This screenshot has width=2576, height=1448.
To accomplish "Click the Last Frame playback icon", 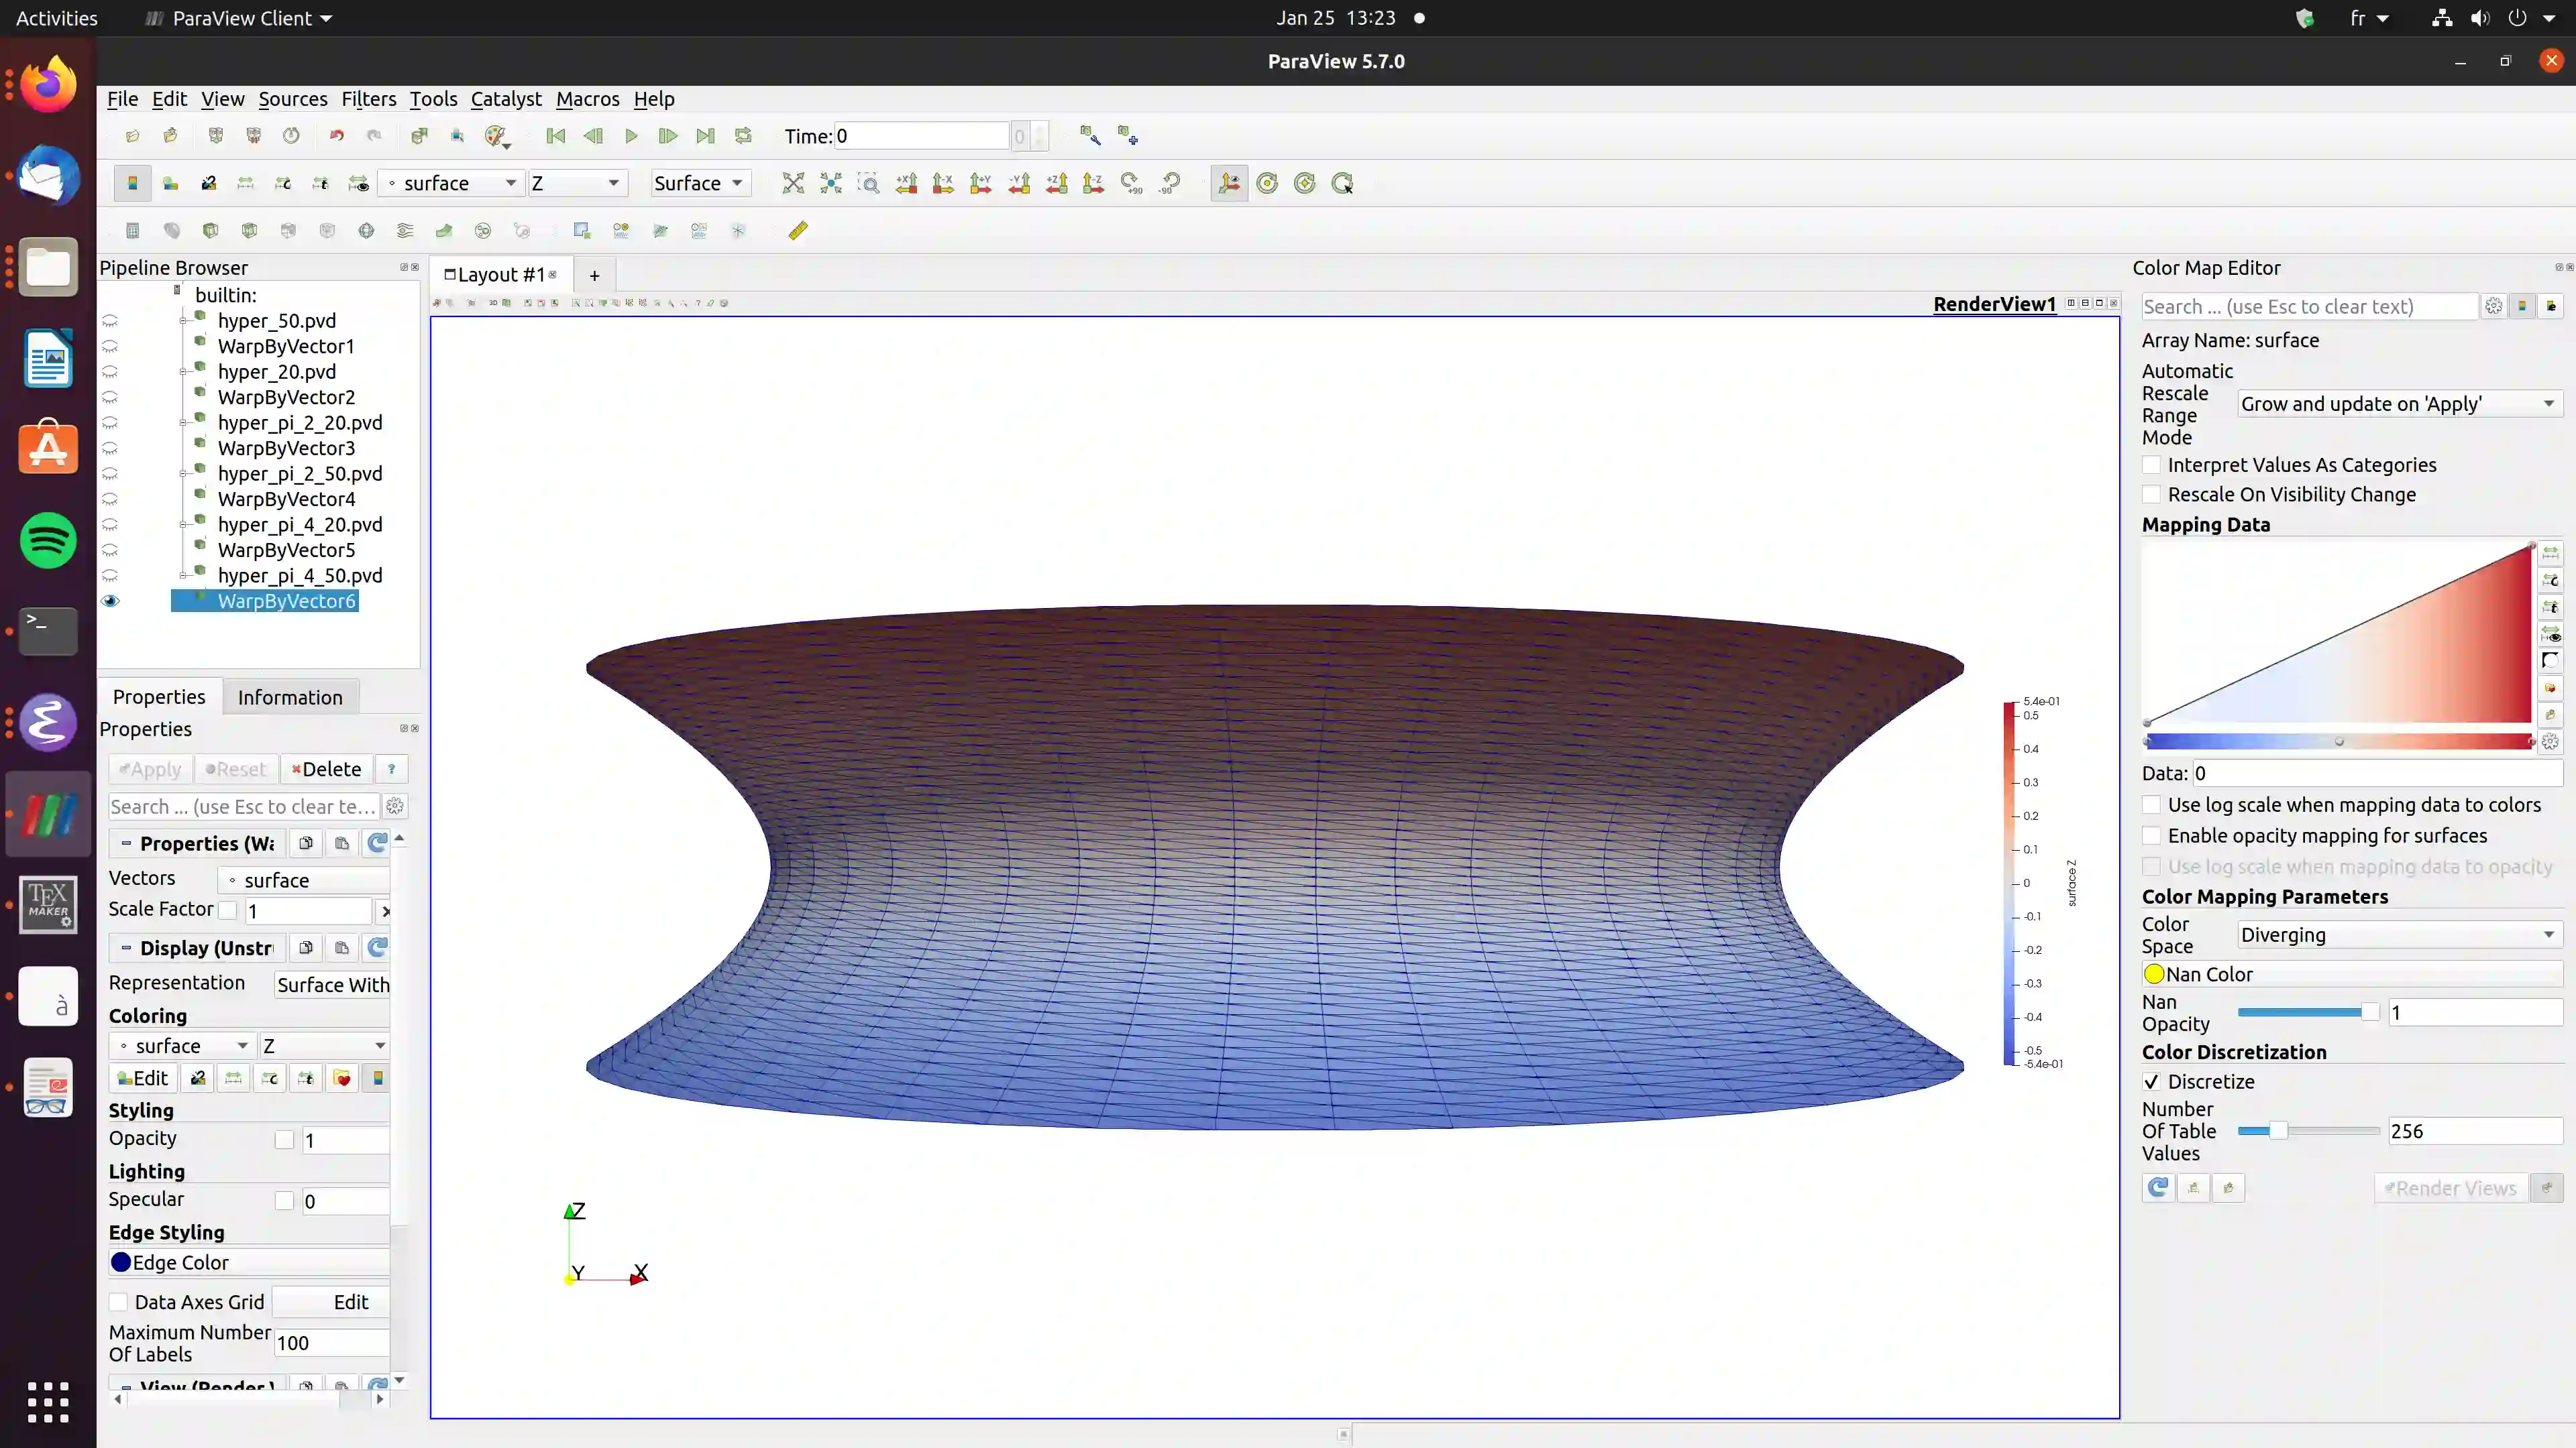I will (x=706, y=136).
